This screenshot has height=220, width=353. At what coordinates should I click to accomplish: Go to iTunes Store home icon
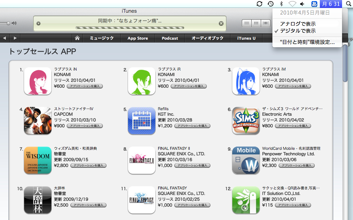tap(77, 38)
